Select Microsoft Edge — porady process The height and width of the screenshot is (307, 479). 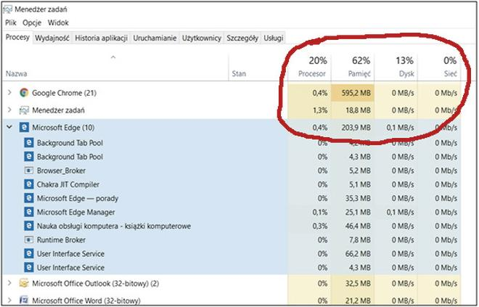(x=232, y=198)
